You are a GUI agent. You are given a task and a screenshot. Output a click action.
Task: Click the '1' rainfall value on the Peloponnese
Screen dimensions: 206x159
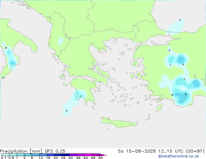coord(80,96)
